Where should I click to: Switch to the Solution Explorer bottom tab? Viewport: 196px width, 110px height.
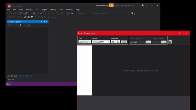coord(26,76)
